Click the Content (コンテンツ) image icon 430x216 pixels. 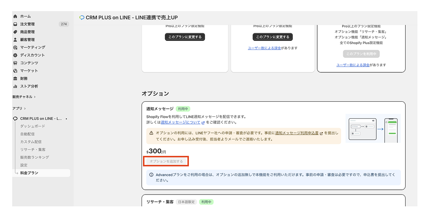click(15, 63)
